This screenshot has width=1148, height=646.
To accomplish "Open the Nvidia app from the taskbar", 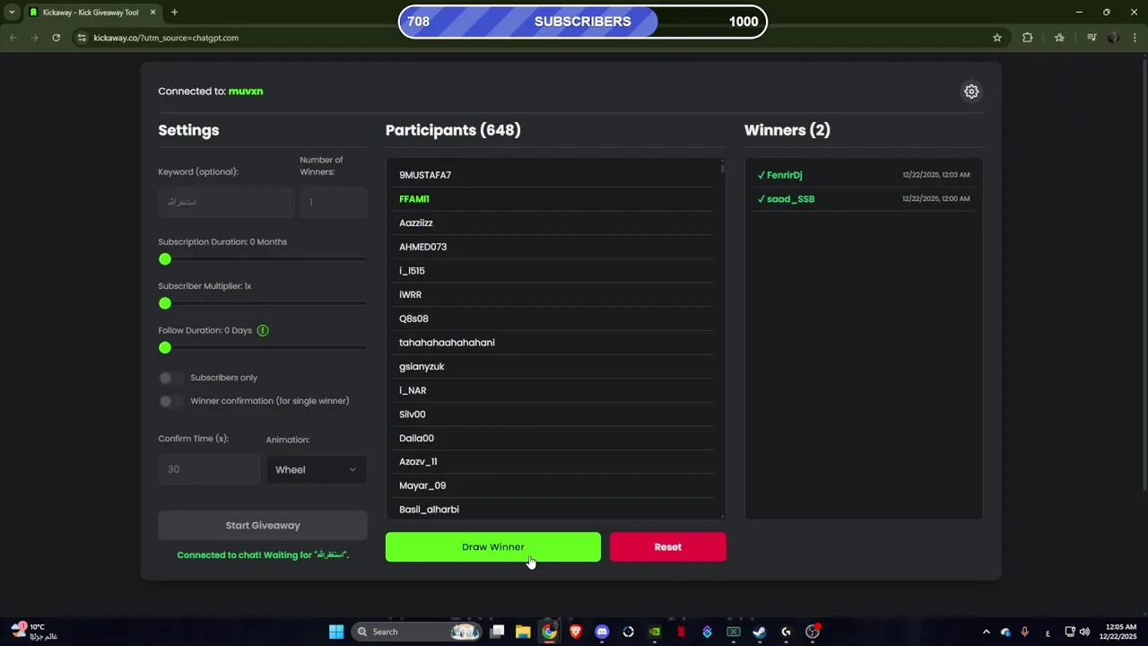I will tap(655, 632).
